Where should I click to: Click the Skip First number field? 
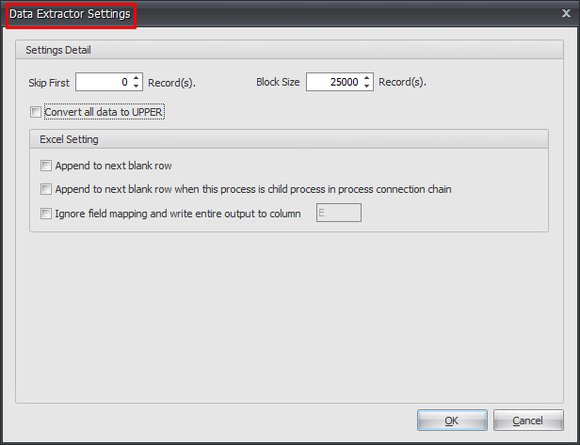[102, 83]
